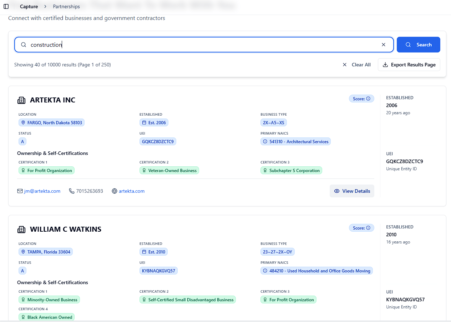Viewport: 451px width, 322px height.
Task: Click the 23~27~2X~OY business type chip
Action: [x=278, y=252]
